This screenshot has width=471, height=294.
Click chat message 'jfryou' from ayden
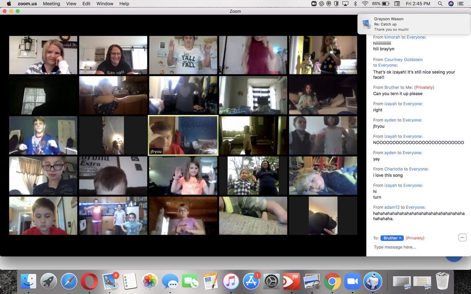point(379,126)
